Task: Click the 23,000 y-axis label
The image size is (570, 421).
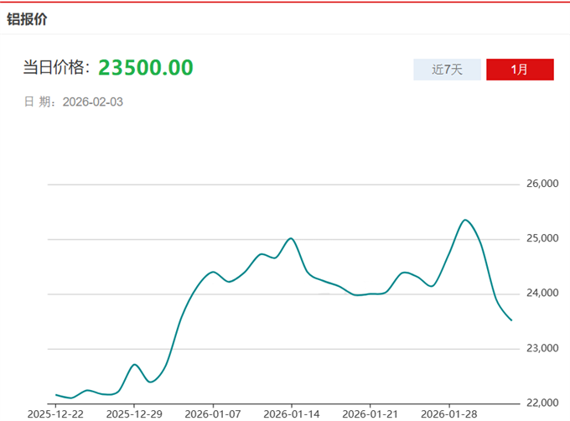Action: [x=542, y=348]
